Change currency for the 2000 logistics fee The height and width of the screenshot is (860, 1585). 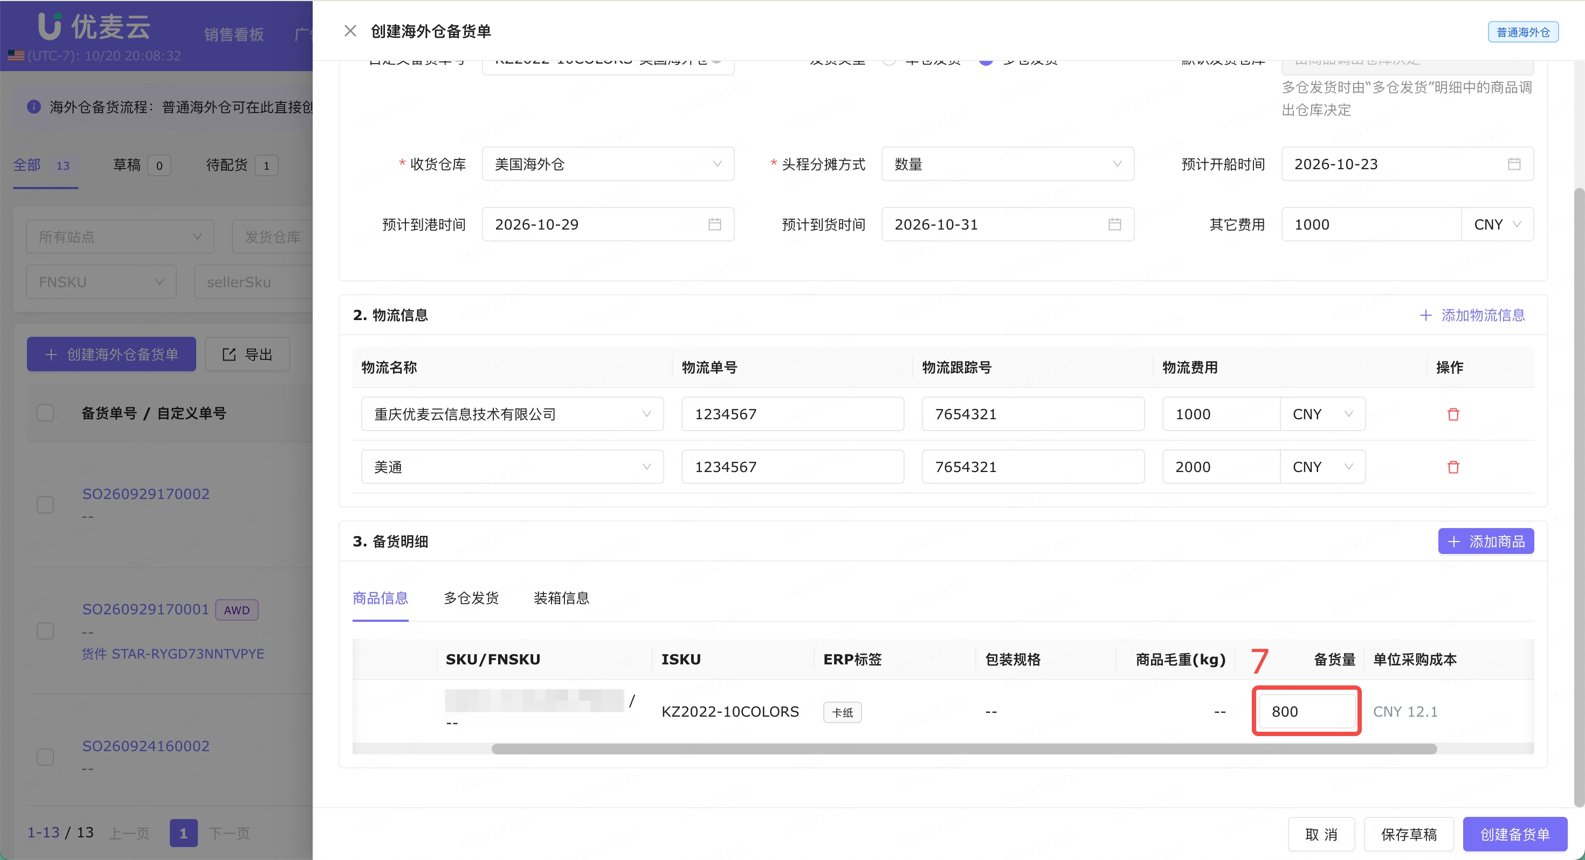click(x=1322, y=467)
